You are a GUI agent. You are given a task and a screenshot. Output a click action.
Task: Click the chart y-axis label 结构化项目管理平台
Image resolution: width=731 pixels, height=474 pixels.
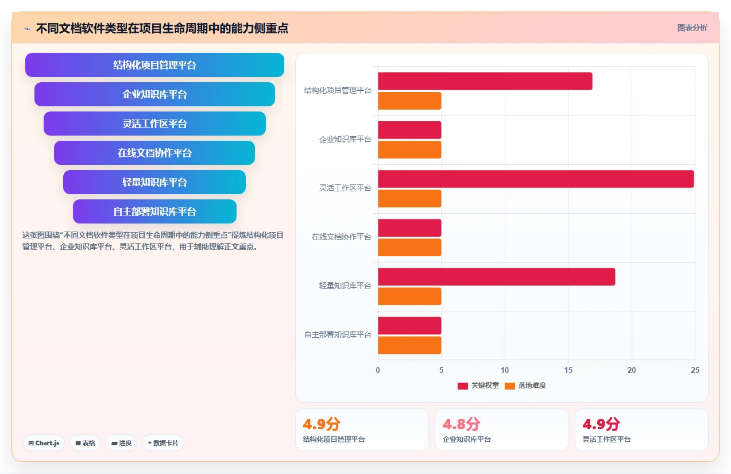point(338,91)
